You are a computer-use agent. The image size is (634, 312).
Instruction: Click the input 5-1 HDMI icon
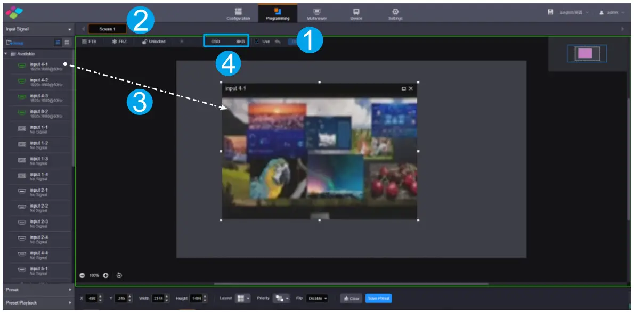pyautogui.click(x=22, y=270)
